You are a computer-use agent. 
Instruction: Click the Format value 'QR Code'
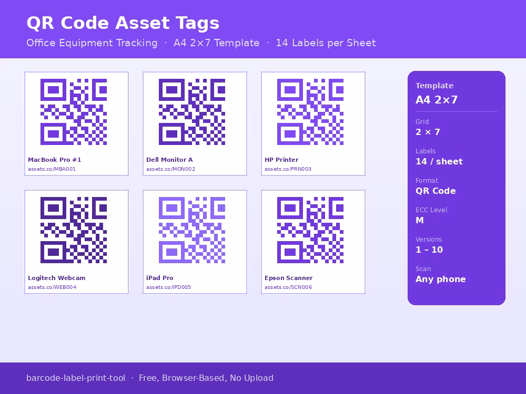coord(436,191)
